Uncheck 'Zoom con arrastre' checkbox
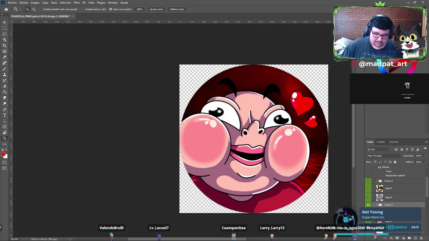 pos(111,9)
